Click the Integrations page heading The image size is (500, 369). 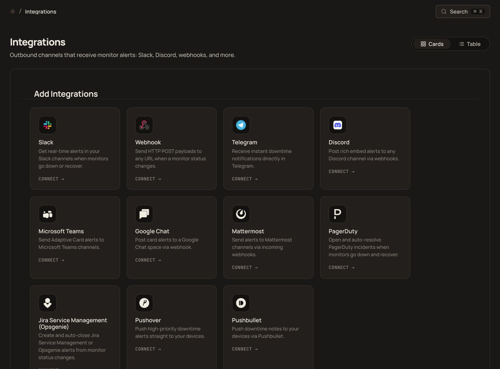pos(38,42)
